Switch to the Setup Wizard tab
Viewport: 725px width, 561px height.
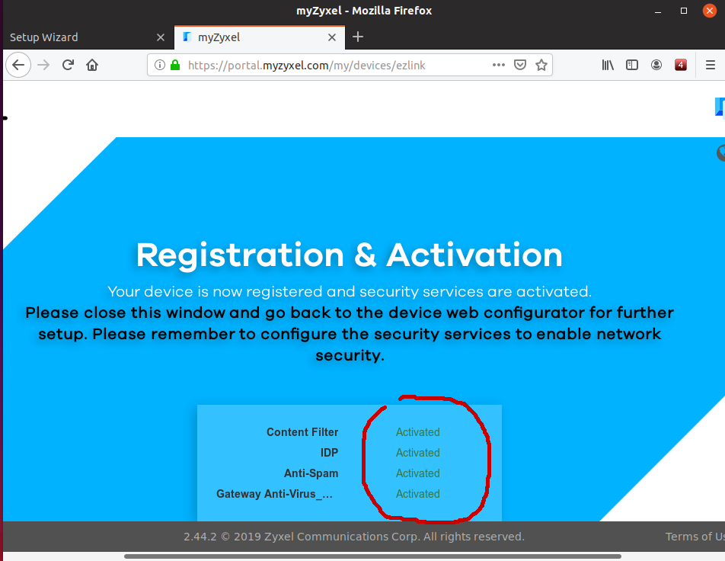tap(88, 37)
